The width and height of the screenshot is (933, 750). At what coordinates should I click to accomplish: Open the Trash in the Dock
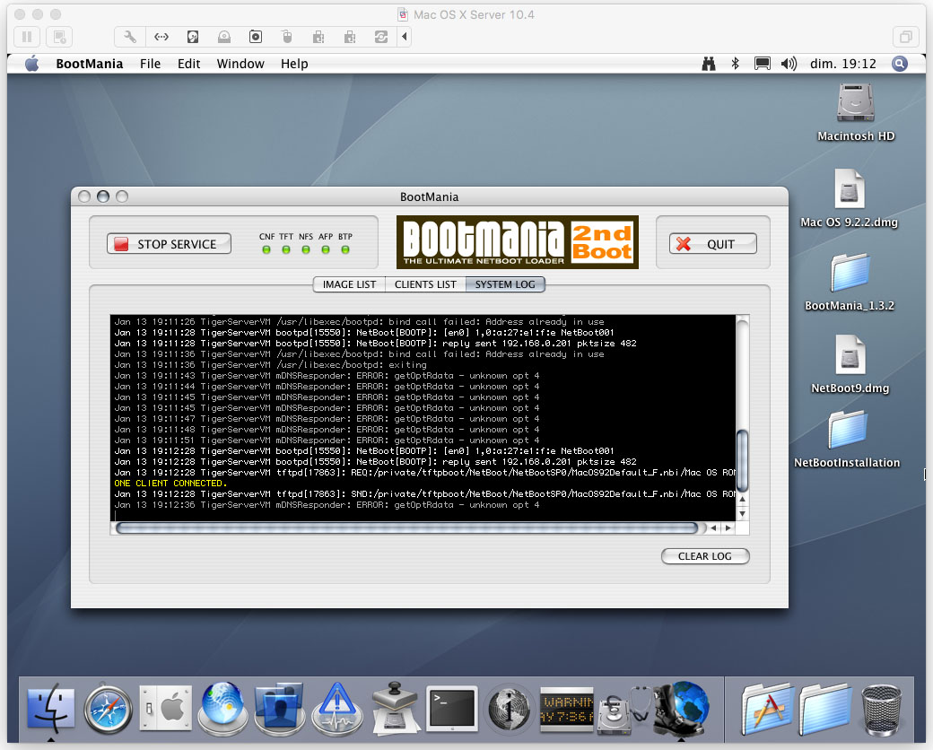[x=881, y=710]
